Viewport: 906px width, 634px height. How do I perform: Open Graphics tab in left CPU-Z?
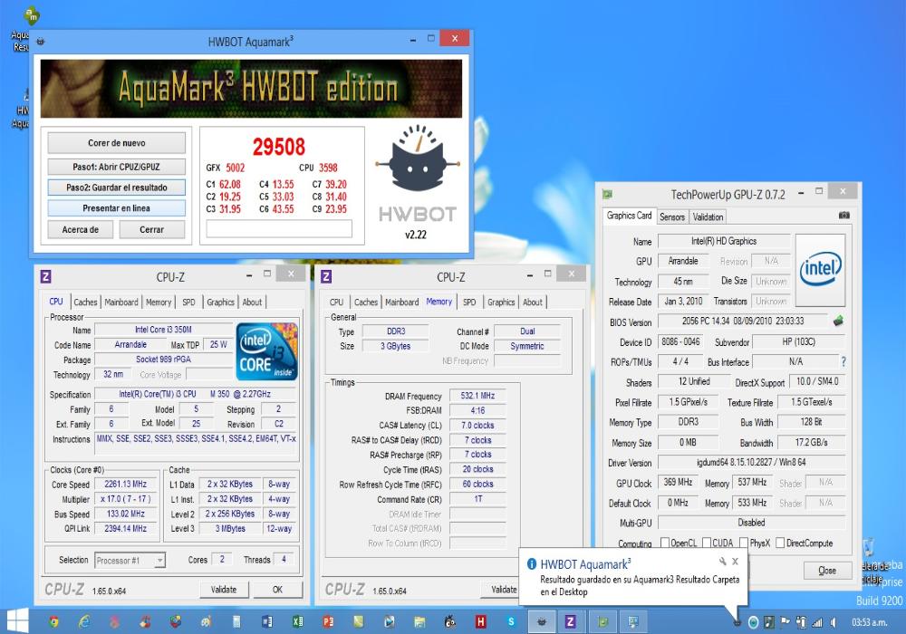coord(221,302)
